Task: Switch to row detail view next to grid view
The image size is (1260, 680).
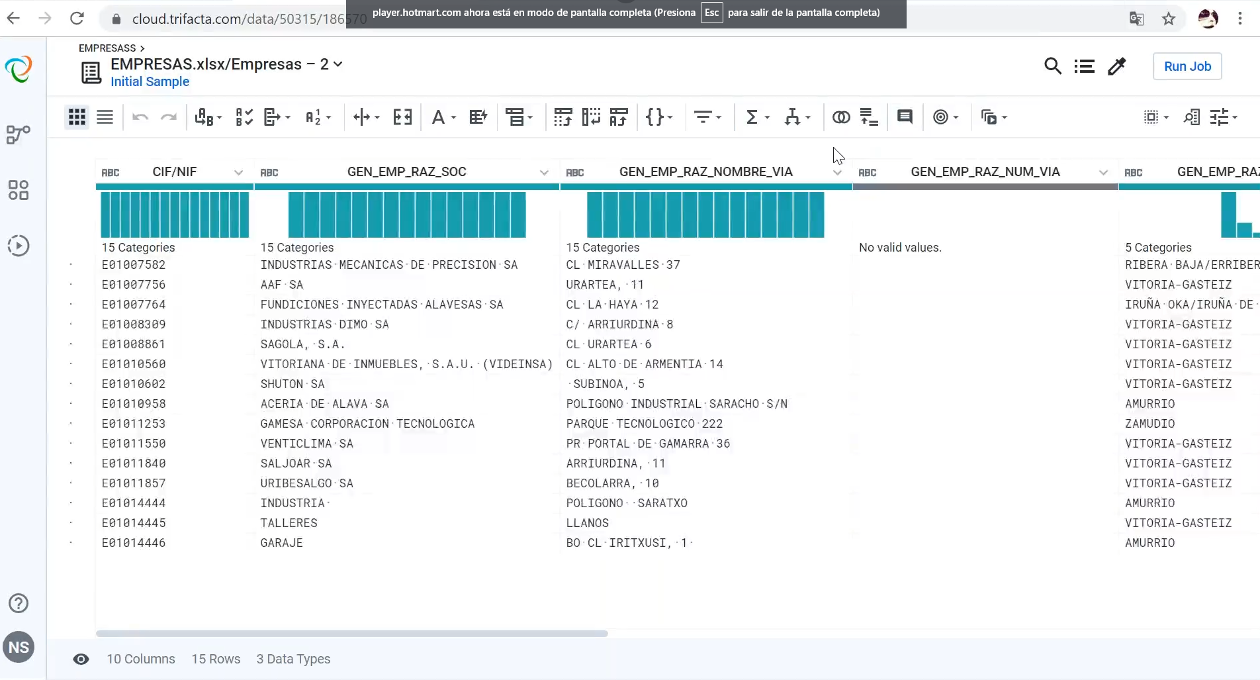Action: click(104, 117)
